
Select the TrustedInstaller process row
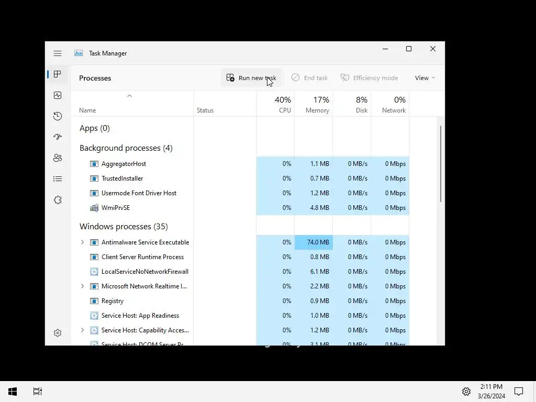point(240,178)
